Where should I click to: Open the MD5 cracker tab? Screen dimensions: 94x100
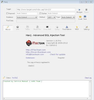tap(77, 28)
